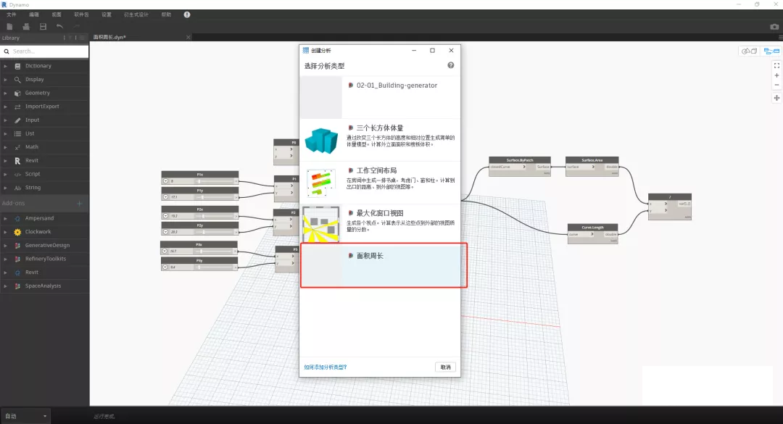Click the ImportExport library icon

(x=17, y=107)
